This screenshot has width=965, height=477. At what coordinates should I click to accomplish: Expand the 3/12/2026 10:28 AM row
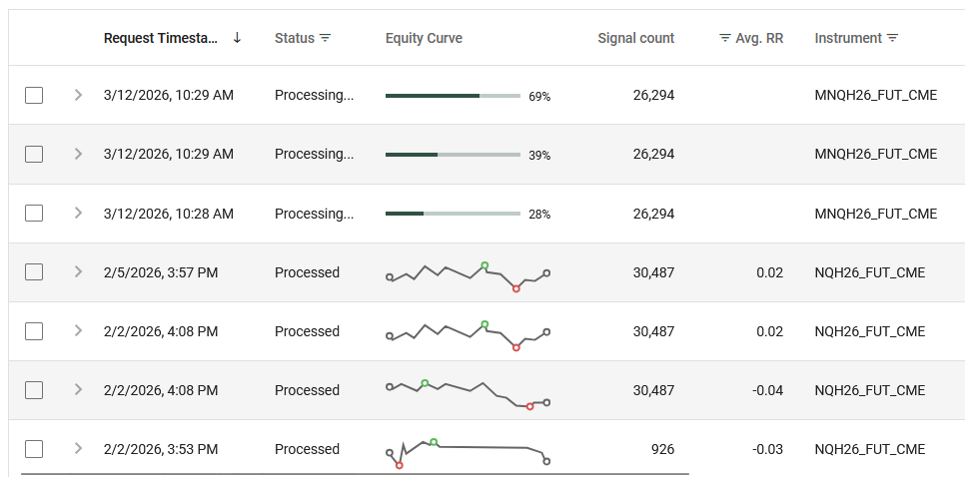(78, 214)
